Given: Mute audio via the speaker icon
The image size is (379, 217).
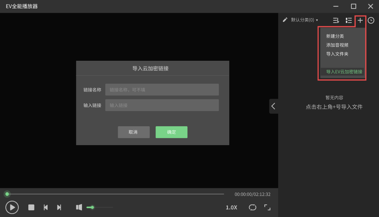Looking at the screenshot, I should 79,207.
